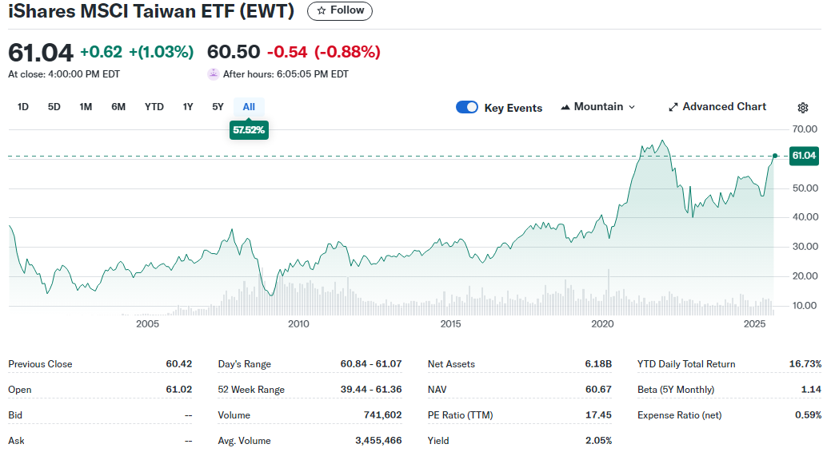Select the 5D time range tab

pyautogui.click(x=54, y=107)
